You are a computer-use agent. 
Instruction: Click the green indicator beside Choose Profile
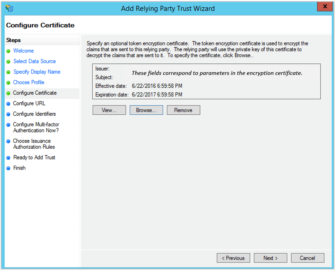(9, 82)
